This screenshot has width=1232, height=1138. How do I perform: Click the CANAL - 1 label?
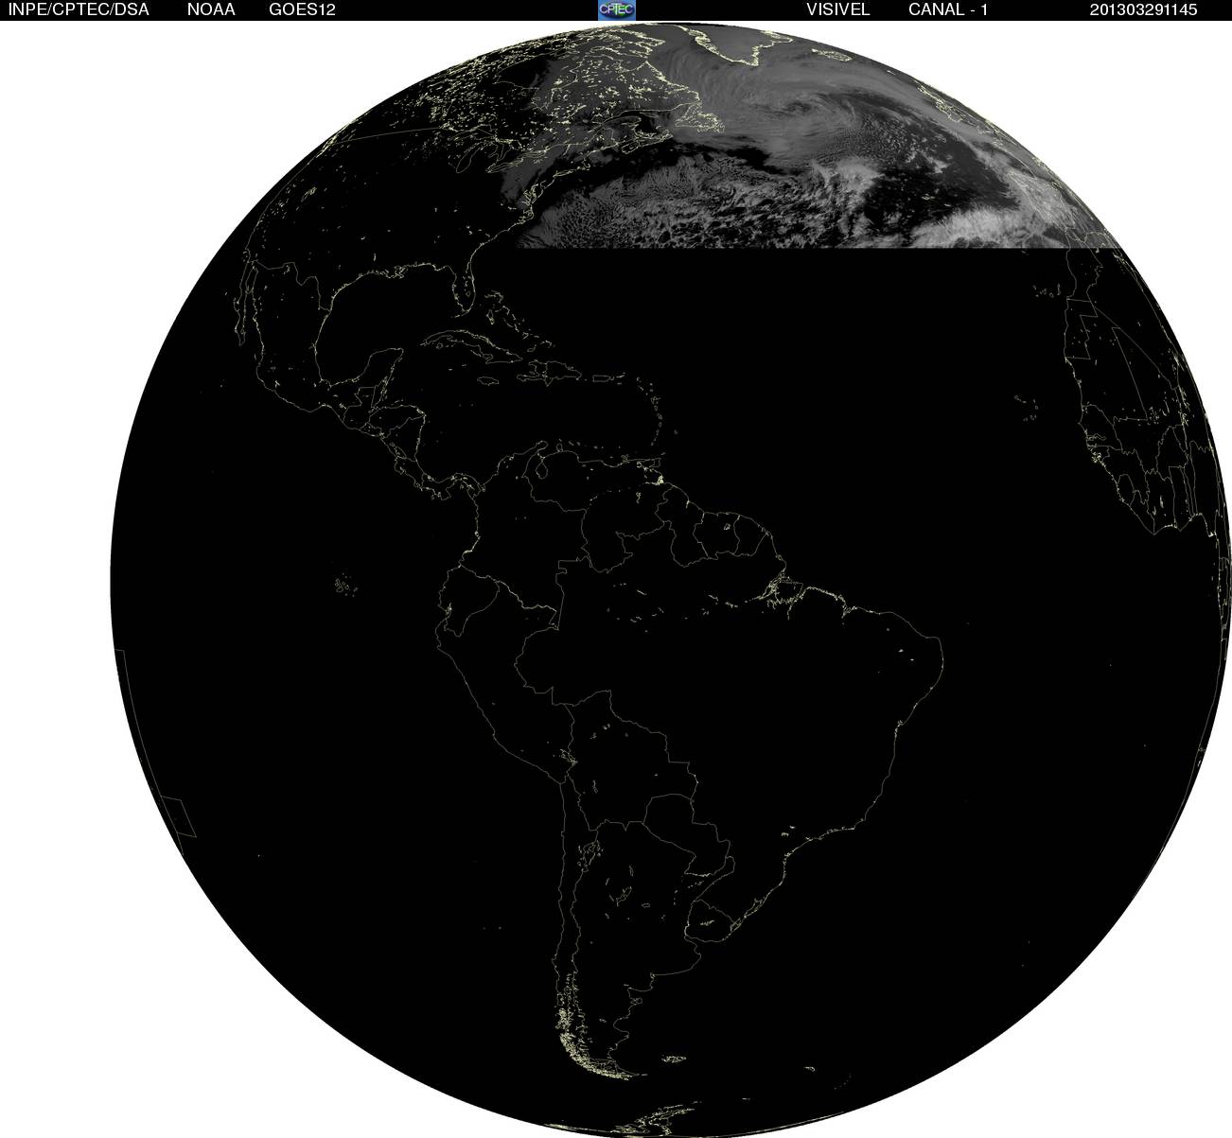[x=948, y=9]
